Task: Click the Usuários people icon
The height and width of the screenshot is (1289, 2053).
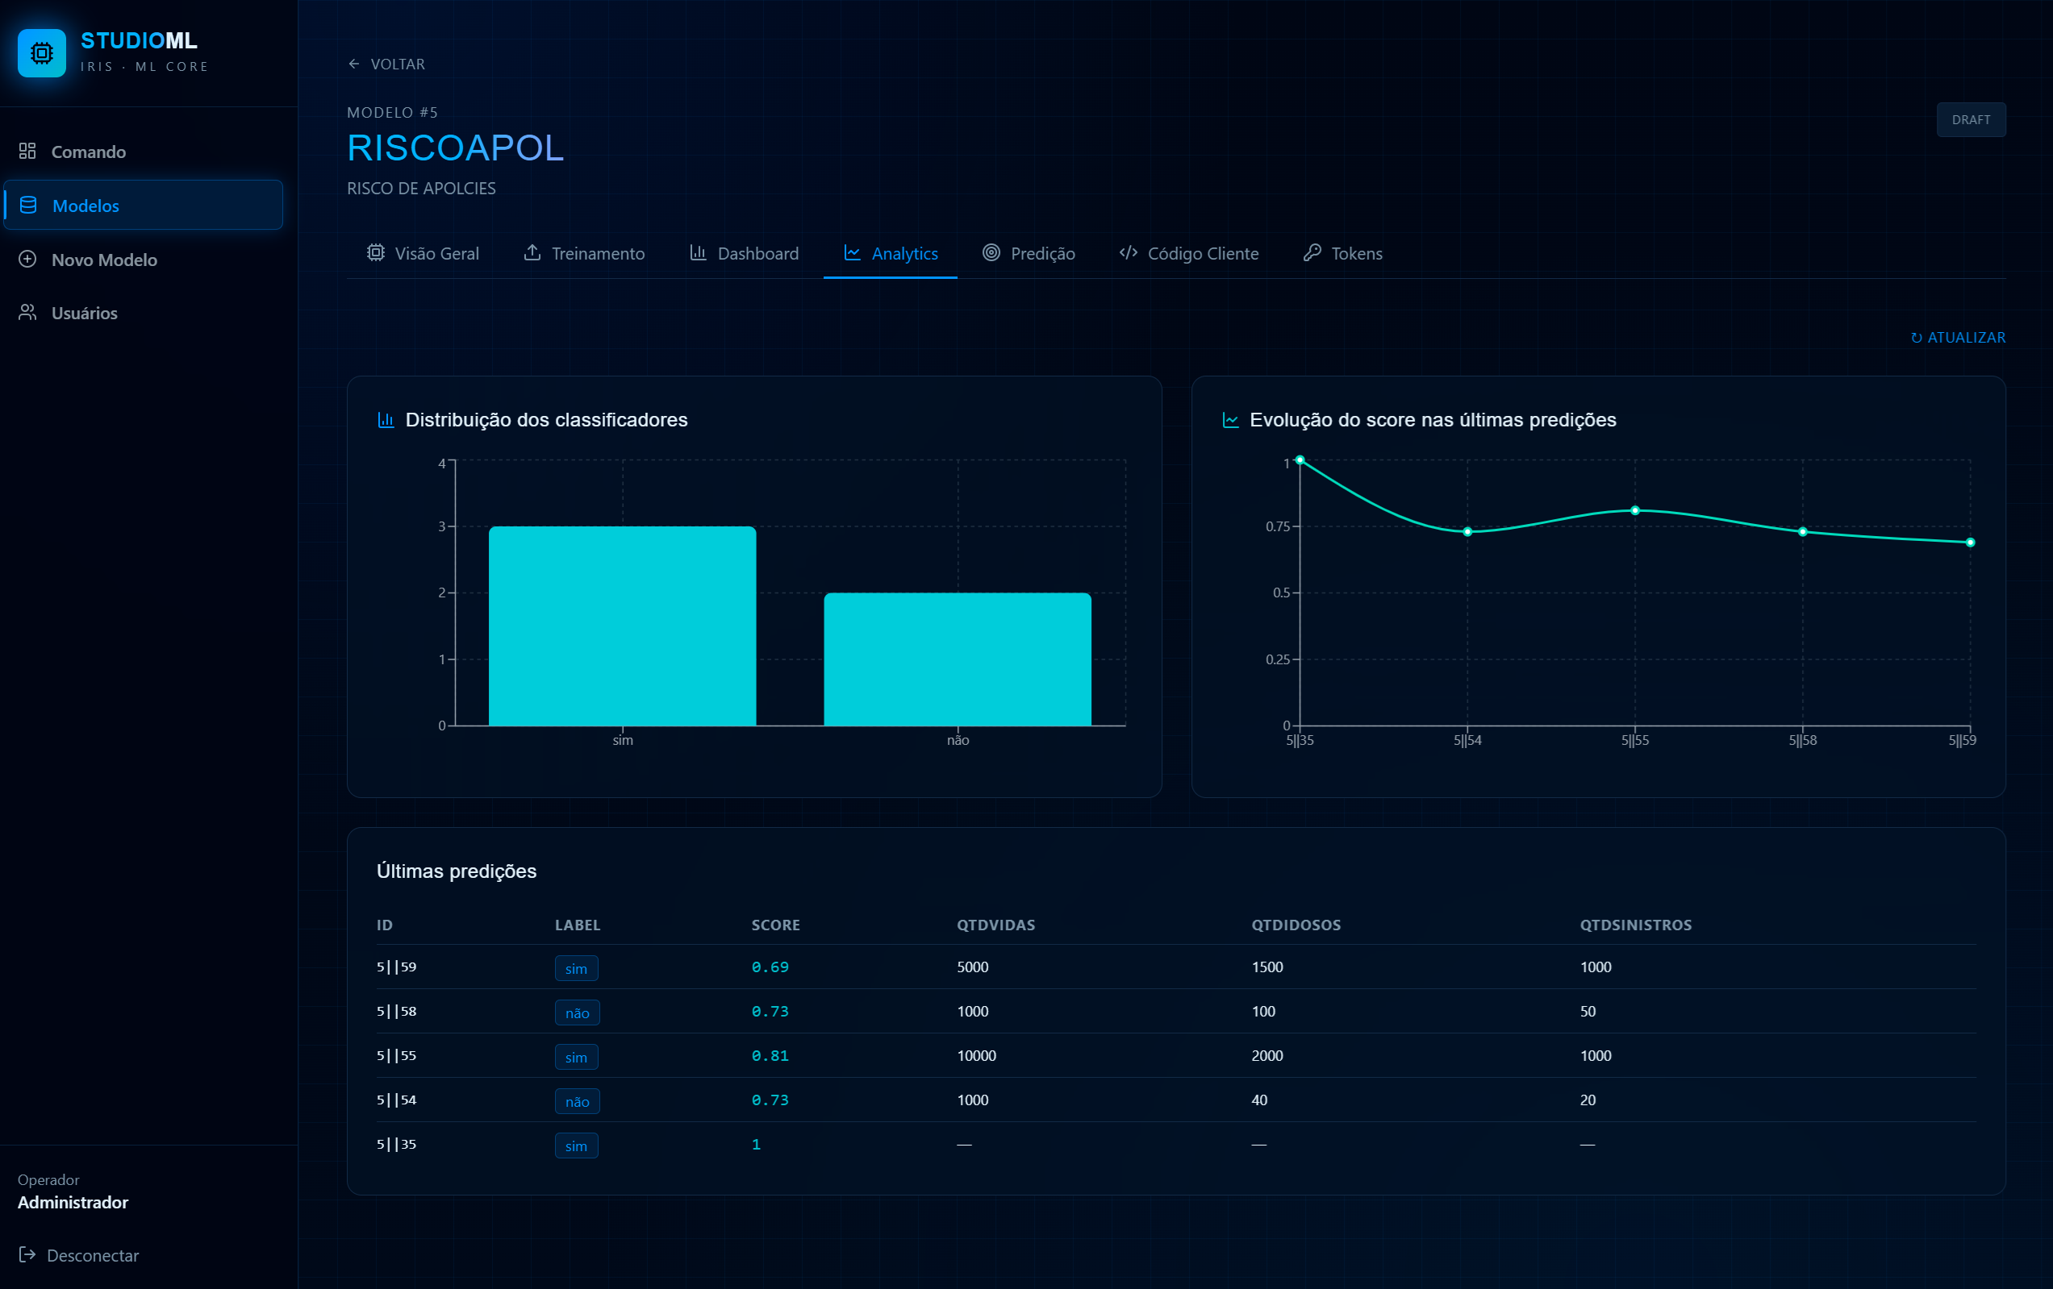Action: coord(27,313)
